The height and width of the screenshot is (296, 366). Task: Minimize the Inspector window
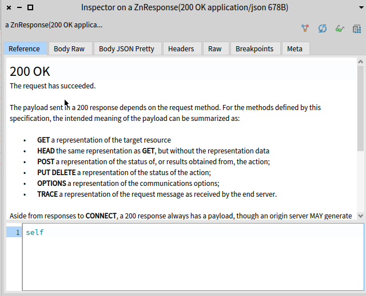coord(19,7)
